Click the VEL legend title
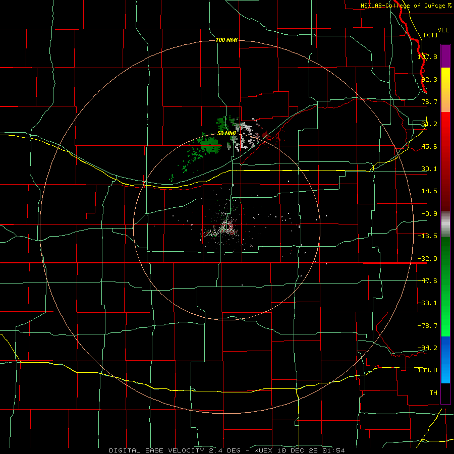Viewport: 454px width, 454px height. point(443,30)
